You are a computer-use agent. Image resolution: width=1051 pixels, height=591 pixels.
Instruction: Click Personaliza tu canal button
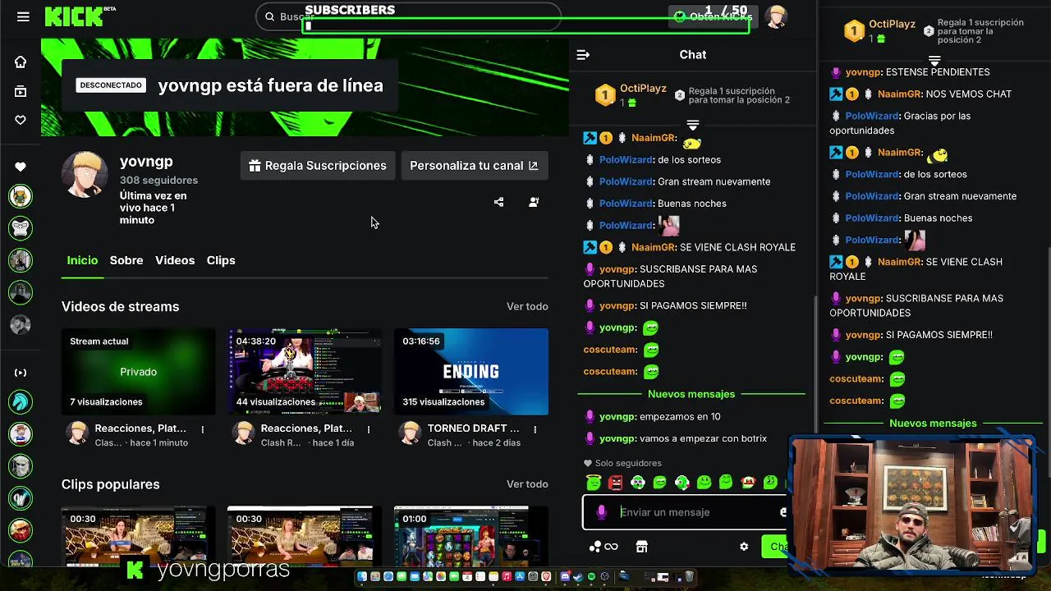click(x=474, y=166)
